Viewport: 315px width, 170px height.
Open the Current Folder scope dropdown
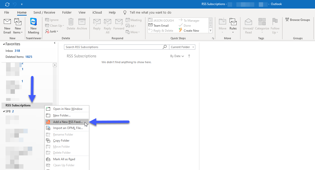pos(182,47)
